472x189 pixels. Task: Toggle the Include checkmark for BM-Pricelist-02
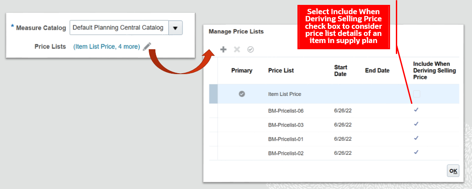click(416, 152)
